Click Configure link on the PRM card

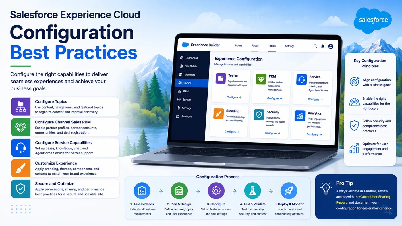275,98
